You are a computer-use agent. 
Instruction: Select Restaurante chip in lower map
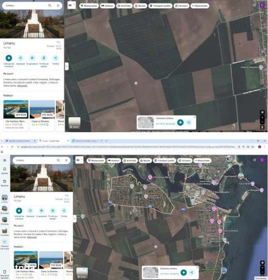point(96,161)
